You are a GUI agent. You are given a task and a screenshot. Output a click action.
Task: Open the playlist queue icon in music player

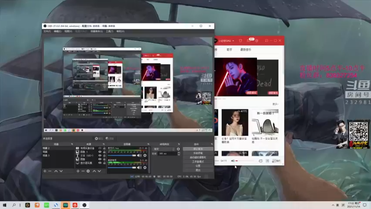point(276,161)
